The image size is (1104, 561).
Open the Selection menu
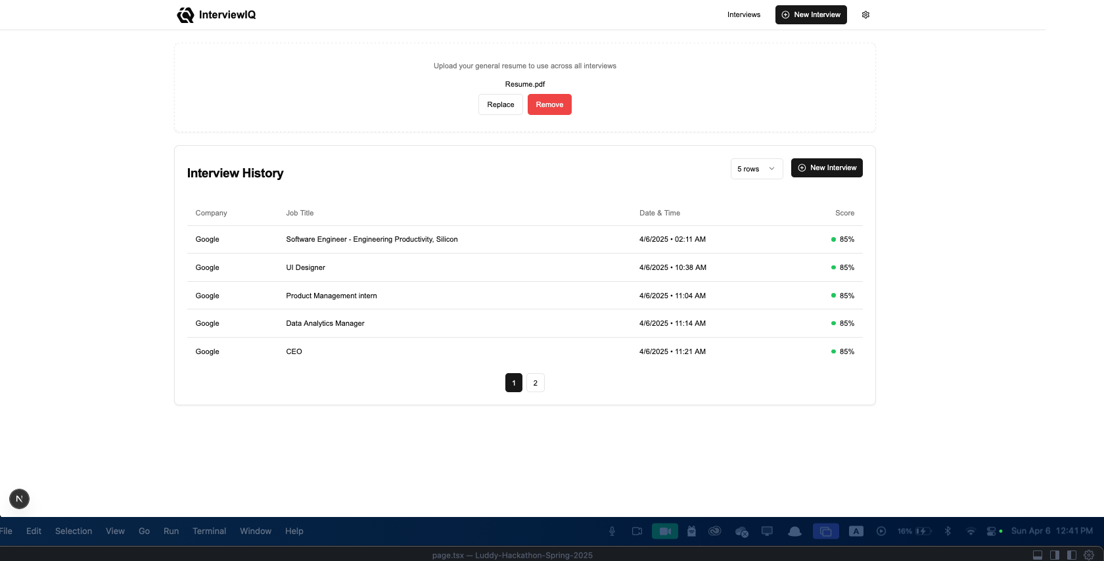(74, 531)
